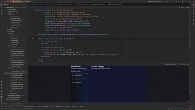
Task: Open the more run actions menu
Action: (170, 2)
